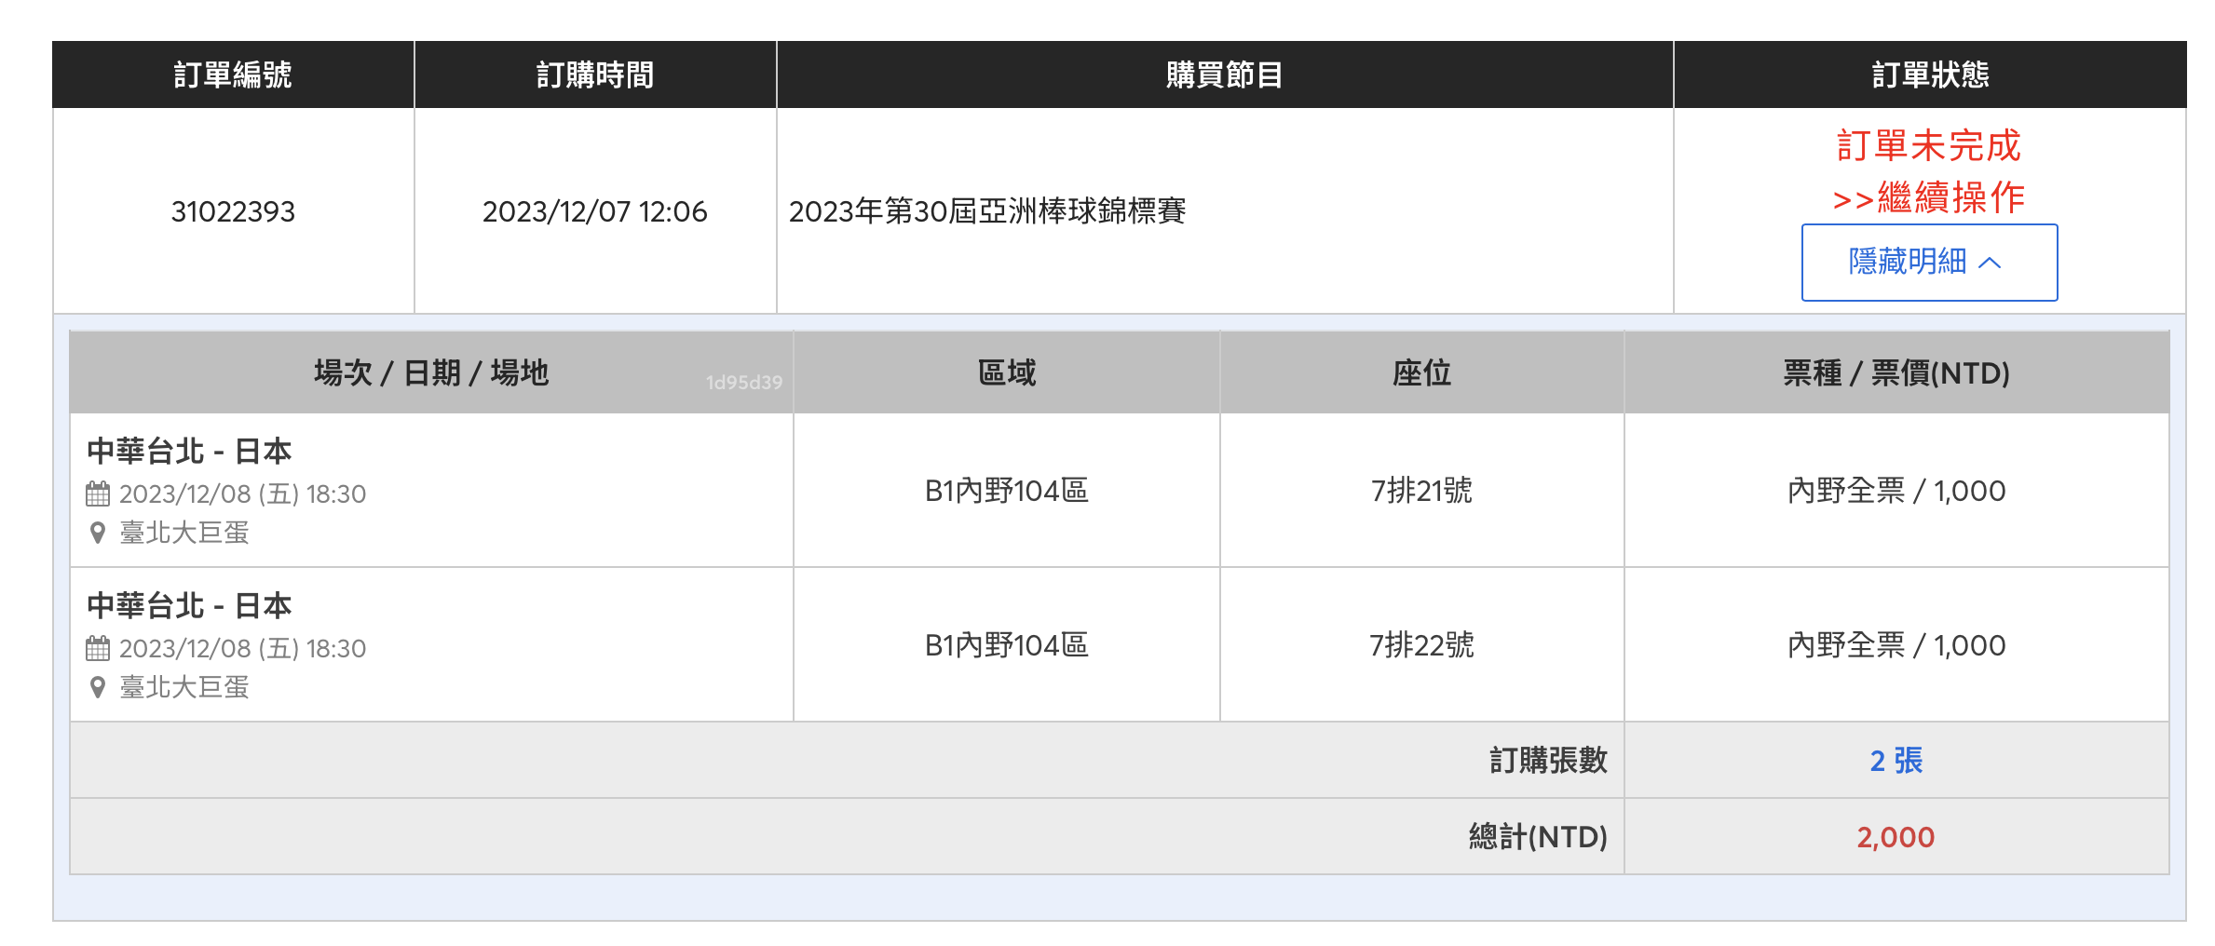This screenshot has width=2215, height=946.
Task: Click the program name 2023年第30屆亞洲棒球錦標賽
Action: (986, 211)
